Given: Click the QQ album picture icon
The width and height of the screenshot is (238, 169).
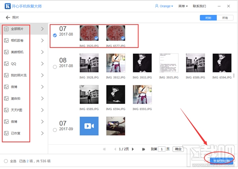Looking at the screenshot, I should pos(6,64).
